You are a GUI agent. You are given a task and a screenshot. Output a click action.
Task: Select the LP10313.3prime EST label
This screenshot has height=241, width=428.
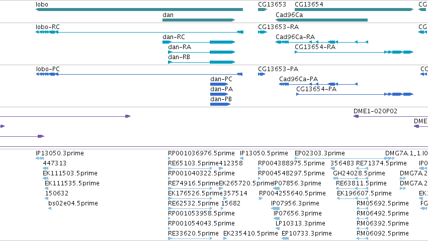[x=301, y=224]
